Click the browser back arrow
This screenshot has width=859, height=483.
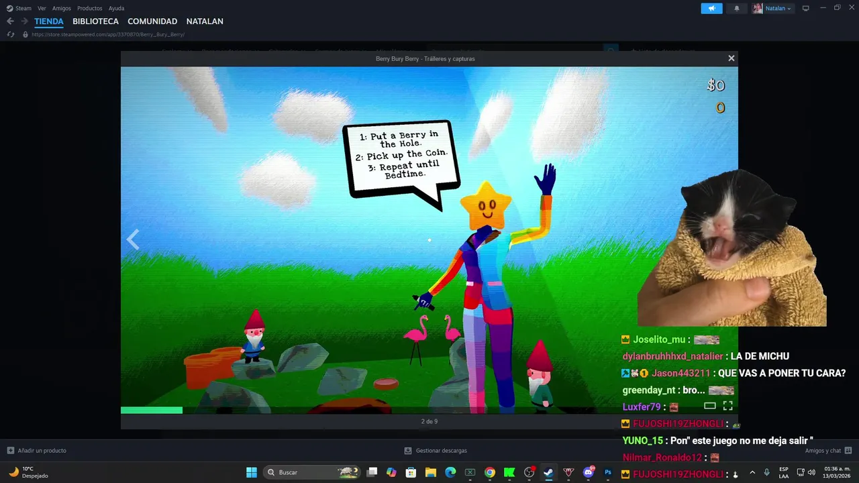(10, 21)
